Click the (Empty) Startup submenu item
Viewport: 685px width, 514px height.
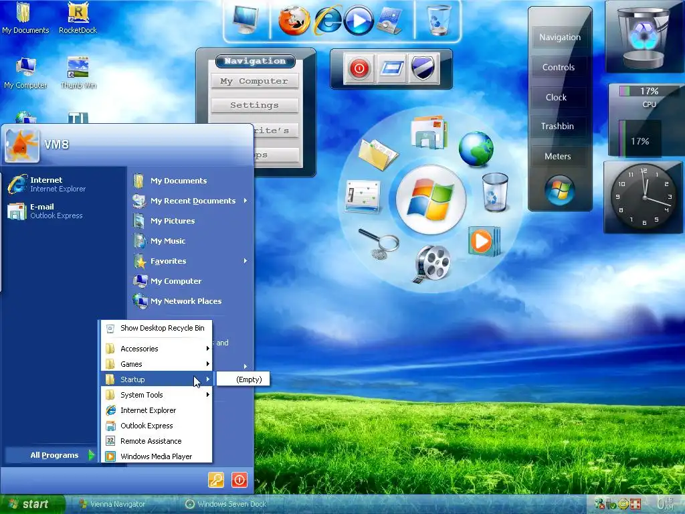click(x=243, y=379)
